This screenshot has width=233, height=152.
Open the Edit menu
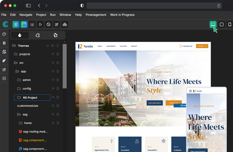click(13, 15)
